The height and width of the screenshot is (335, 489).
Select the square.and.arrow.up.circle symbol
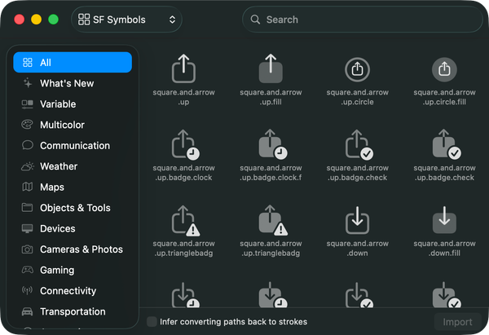(x=358, y=69)
